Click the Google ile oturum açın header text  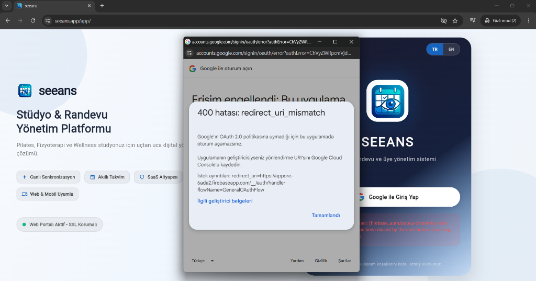pos(226,69)
